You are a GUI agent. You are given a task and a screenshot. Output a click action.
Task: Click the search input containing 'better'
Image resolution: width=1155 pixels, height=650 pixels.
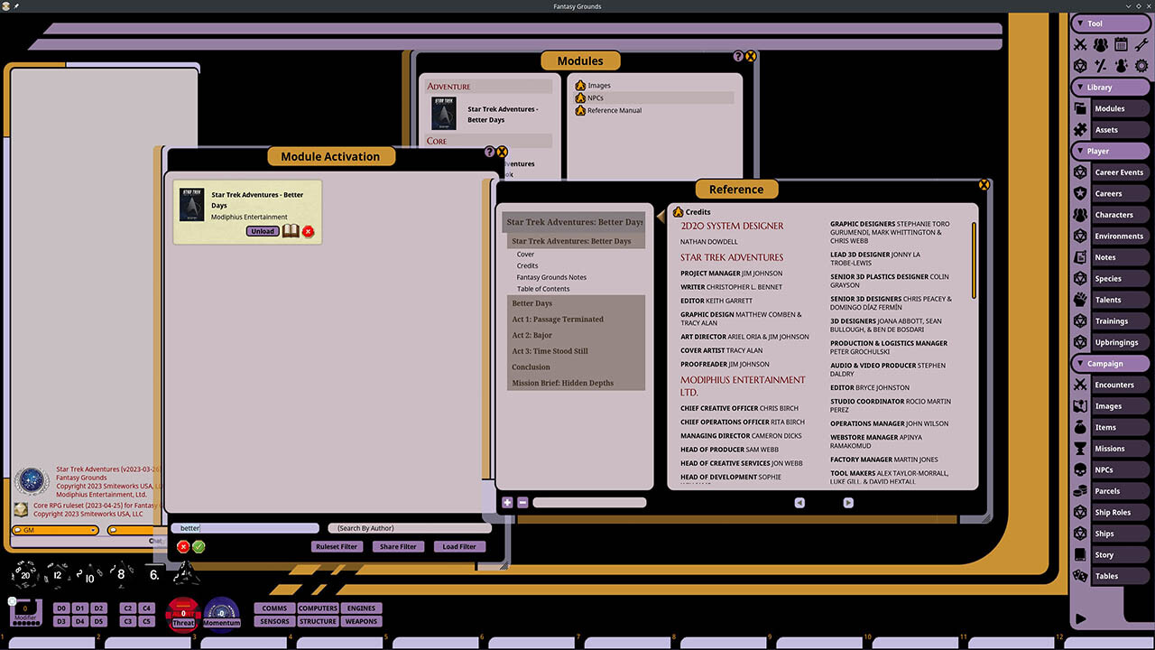(244, 527)
